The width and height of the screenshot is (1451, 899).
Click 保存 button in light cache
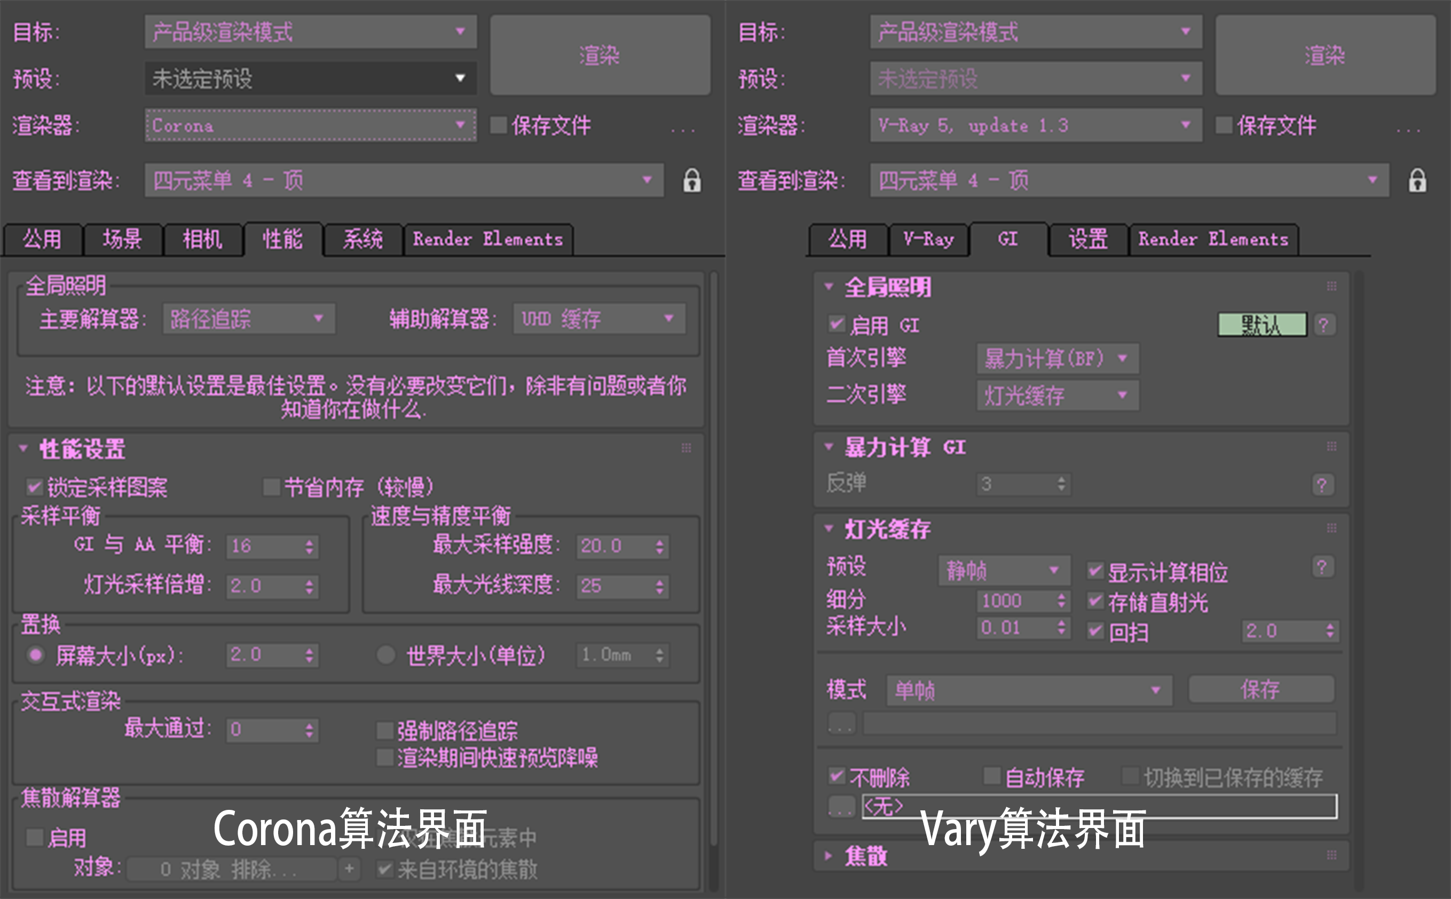1261,689
